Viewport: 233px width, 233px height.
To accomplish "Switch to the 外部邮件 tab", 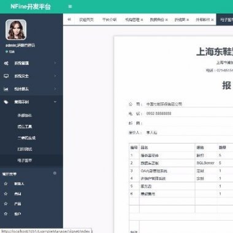I will (203, 20).
